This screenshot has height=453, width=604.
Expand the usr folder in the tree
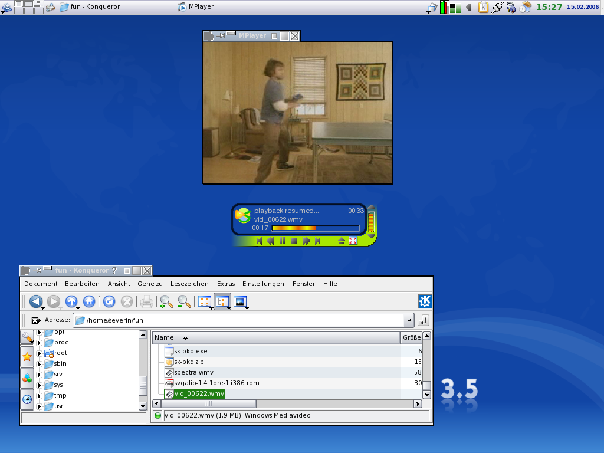coord(39,406)
